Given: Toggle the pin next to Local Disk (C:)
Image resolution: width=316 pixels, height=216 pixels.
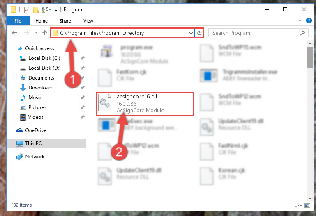Looking at the screenshot, I should (82, 58).
